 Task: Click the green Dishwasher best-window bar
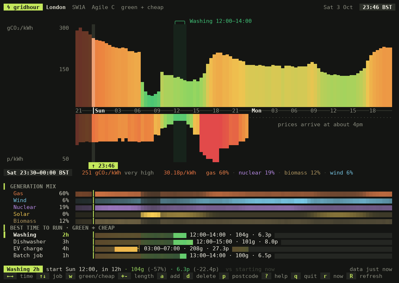click(183, 242)
